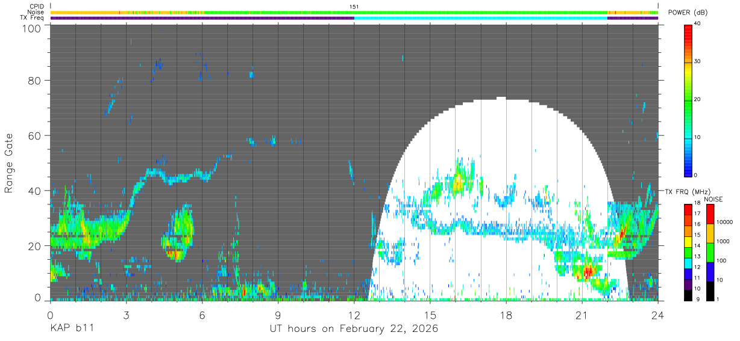Click the power color bar

pyautogui.click(x=688, y=100)
